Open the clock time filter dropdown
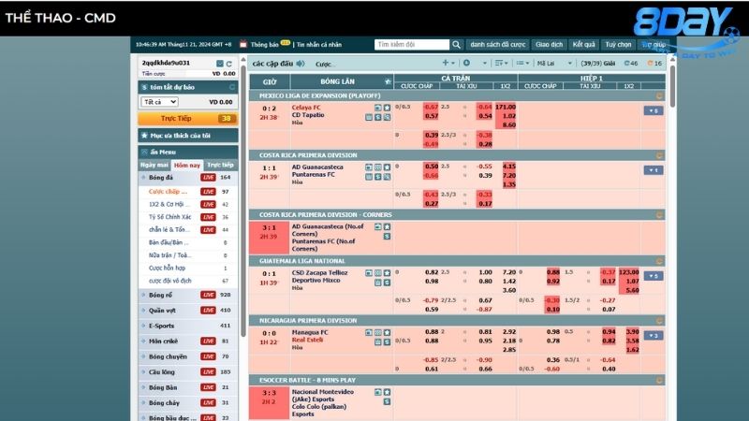Image resolution: width=749 pixels, height=421 pixels. (x=475, y=63)
